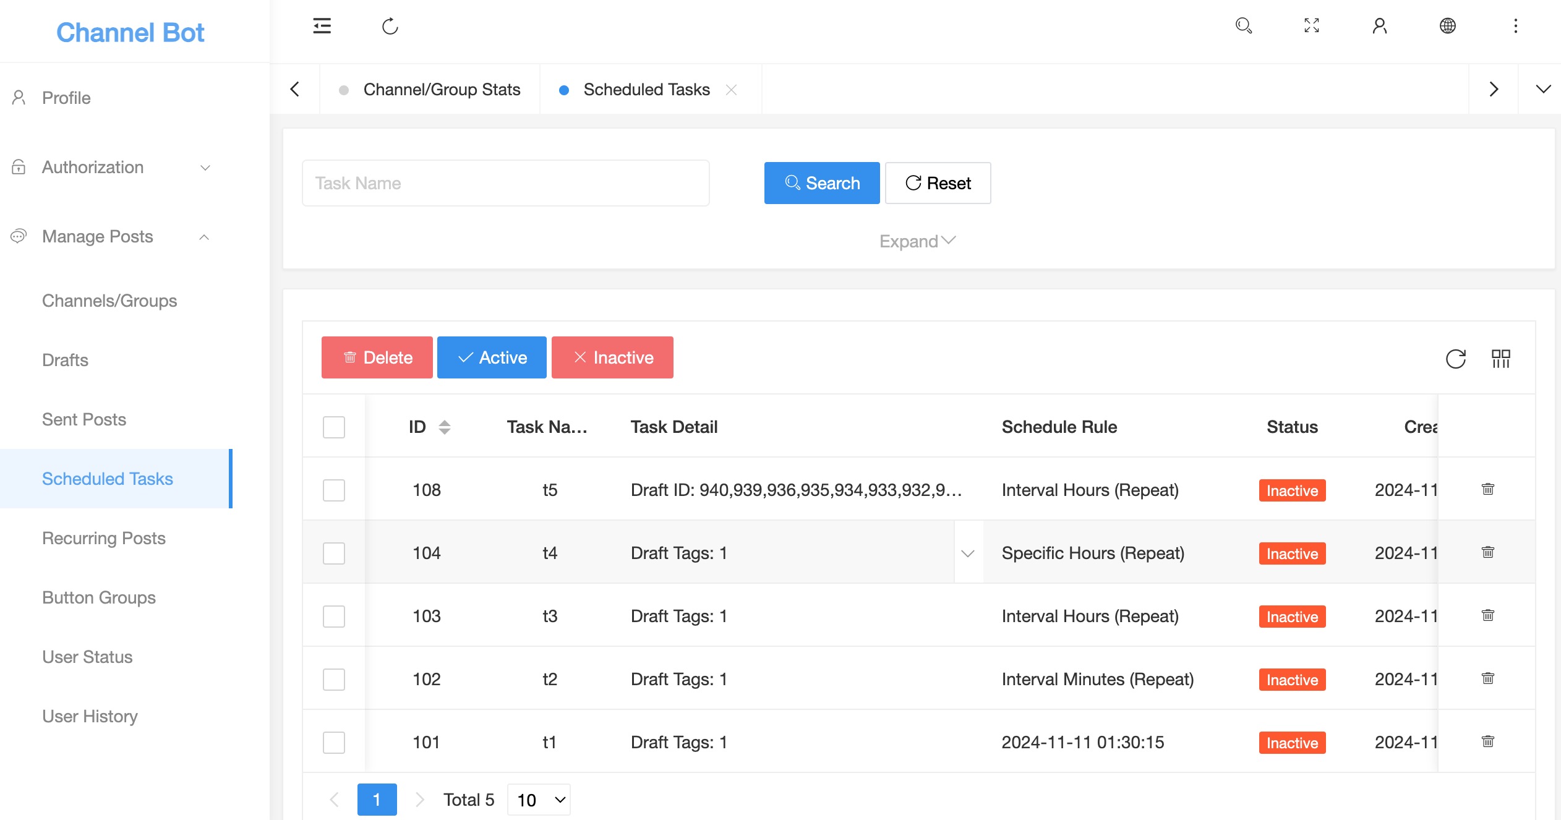
Task: Expand the search filters
Action: tap(918, 241)
